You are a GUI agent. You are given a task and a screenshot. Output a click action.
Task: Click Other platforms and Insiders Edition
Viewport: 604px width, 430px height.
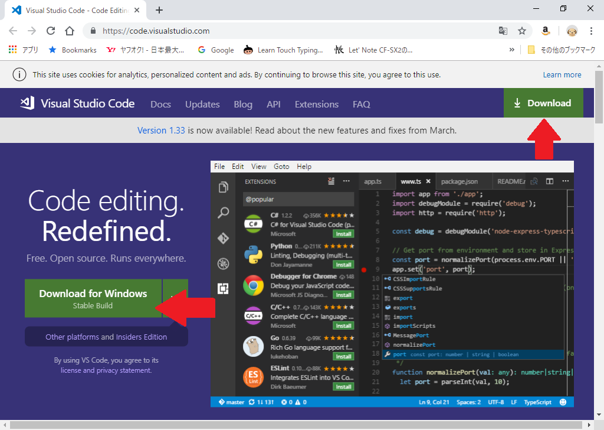click(x=106, y=337)
